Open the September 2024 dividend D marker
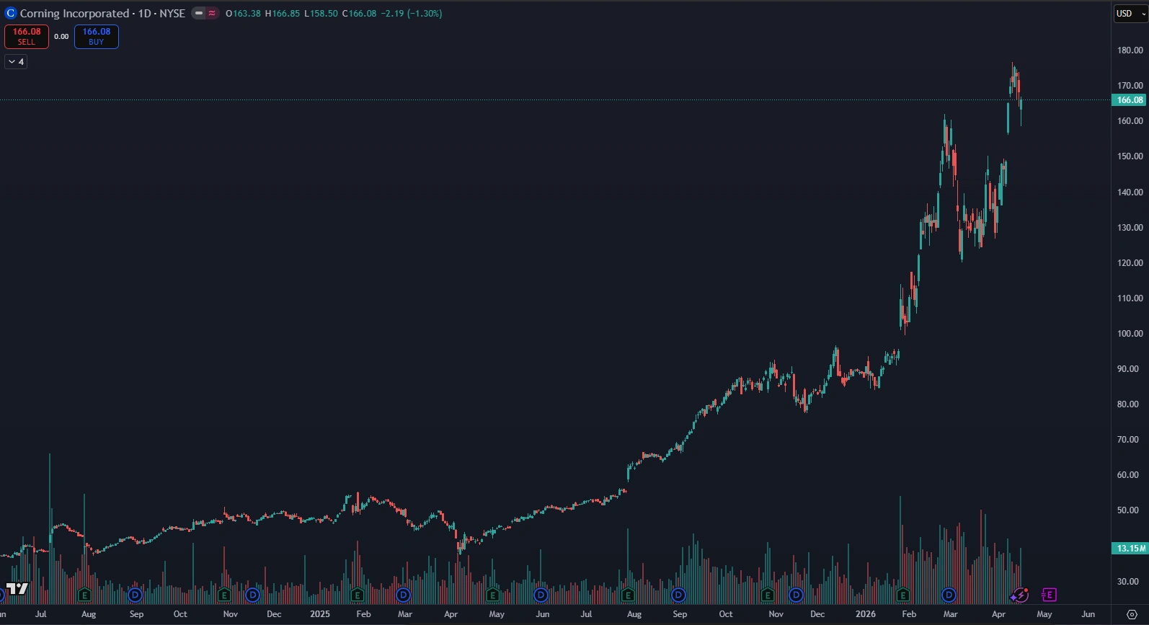The width and height of the screenshot is (1149, 625). [135, 595]
